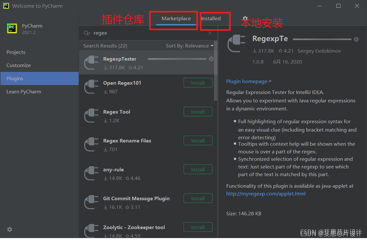Click the RegexpTester plugin icon in the list
Image resolution: width=367 pixels, height=240 pixels.
tap(92, 63)
